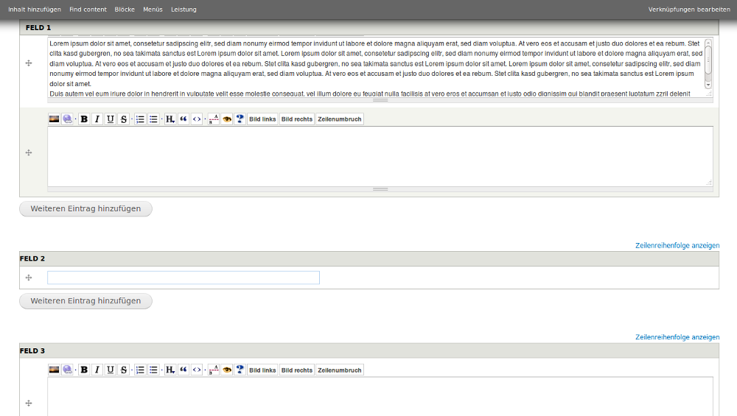This screenshot has height=416, width=737.
Task: Apply underline in FELD 1 toolbar
Action: [111, 119]
